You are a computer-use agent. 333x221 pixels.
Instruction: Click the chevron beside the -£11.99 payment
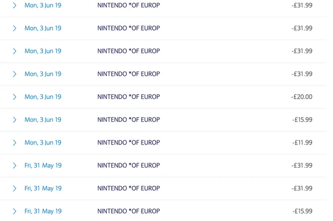click(14, 142)
